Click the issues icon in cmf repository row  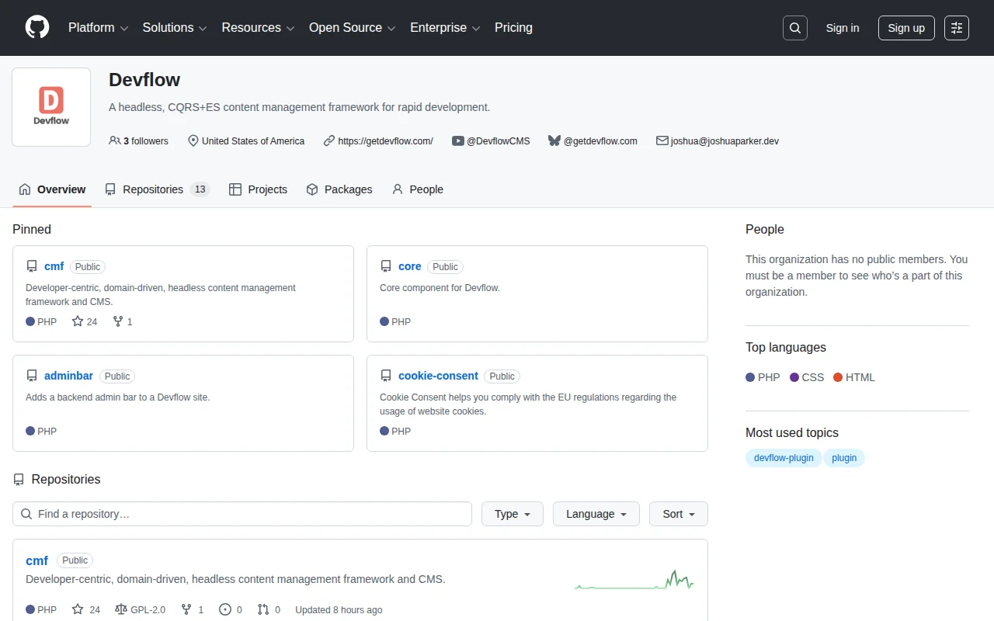pyautogui.click(x=225, y=610)
